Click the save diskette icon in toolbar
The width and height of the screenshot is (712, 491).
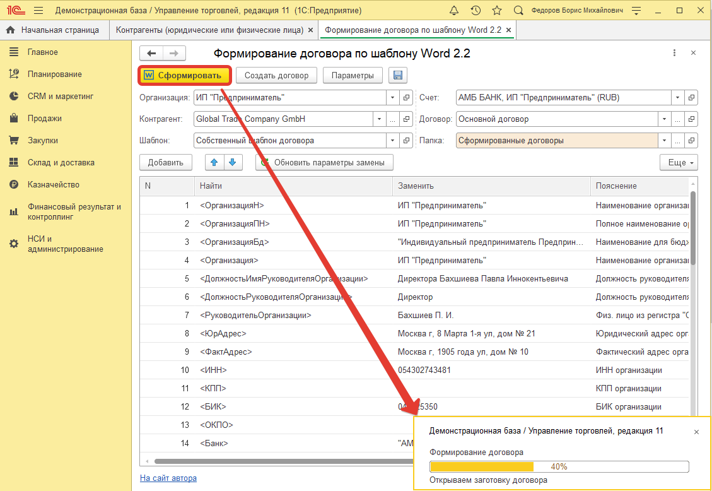tap(397, 76)
